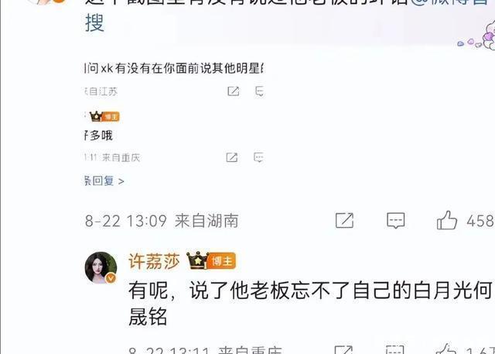Like 许荔莎's reply at the bottom
Image resolution: width=495 pixels, height=354 pixels.
445,349
